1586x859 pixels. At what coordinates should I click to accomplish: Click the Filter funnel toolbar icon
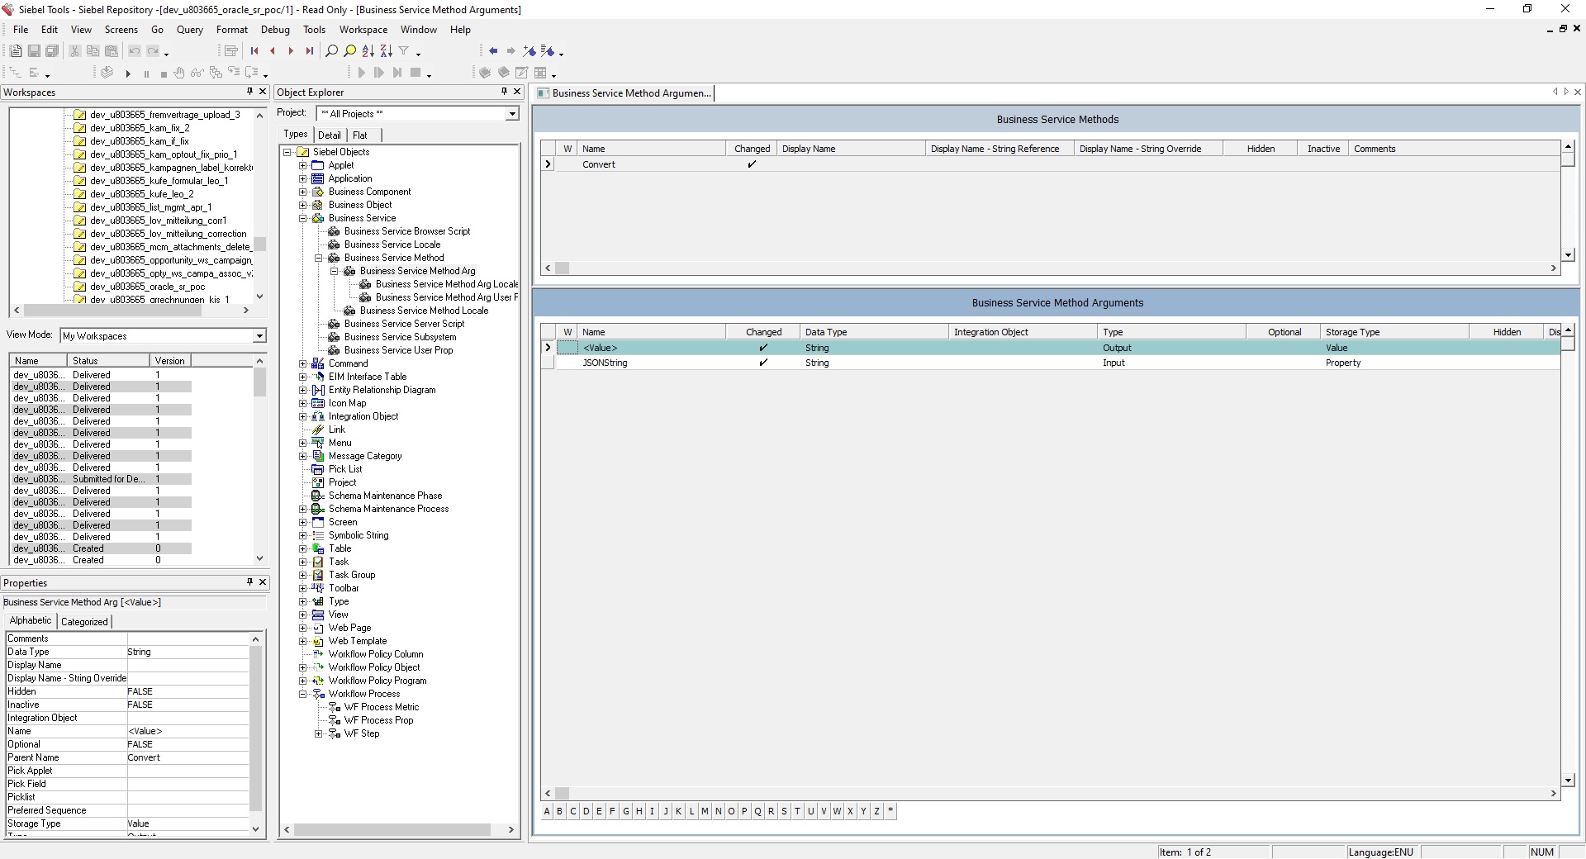pyautogui.click(x=404, y=51)
